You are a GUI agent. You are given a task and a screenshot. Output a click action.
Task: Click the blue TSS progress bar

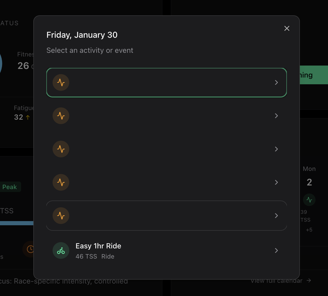(17, 223)
